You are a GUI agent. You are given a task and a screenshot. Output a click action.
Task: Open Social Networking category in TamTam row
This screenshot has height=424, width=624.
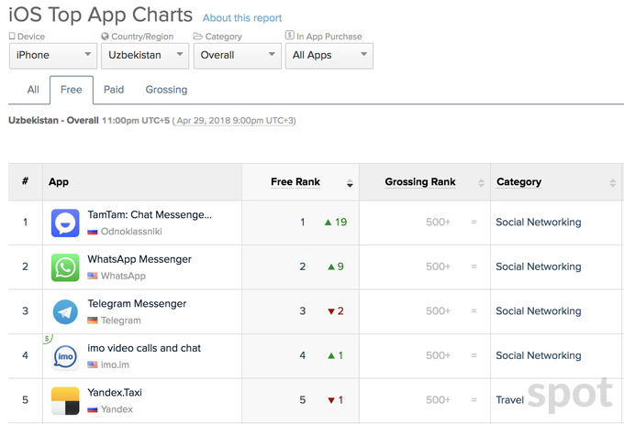tap(539, 223)
